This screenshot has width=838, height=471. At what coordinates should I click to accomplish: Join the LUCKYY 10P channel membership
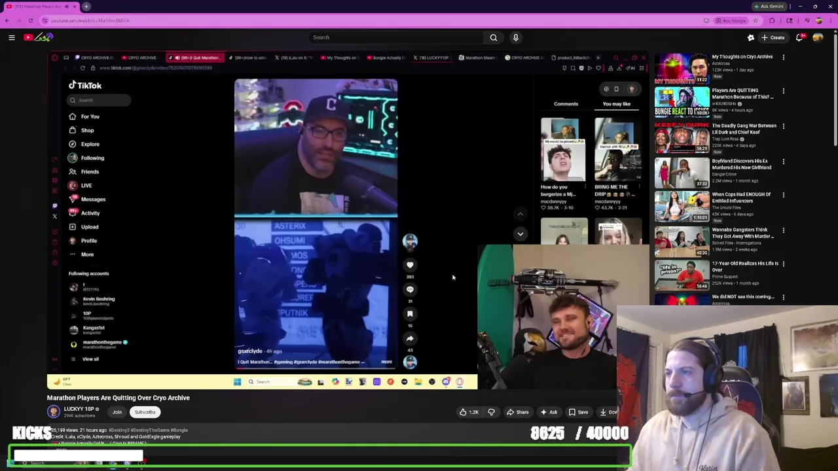(x=117, y=412)
